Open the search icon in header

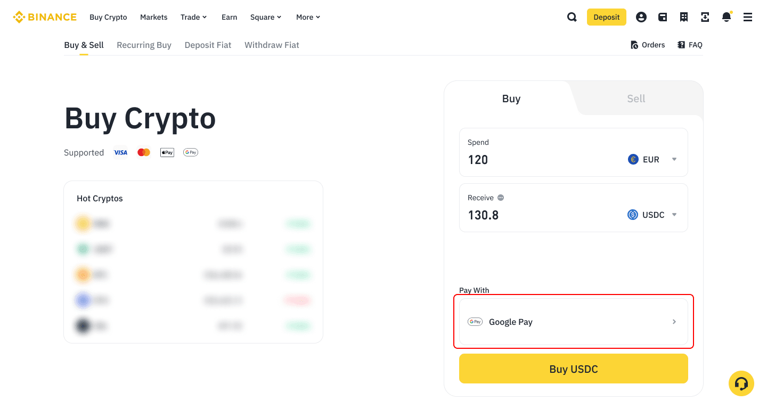point(572,17)
